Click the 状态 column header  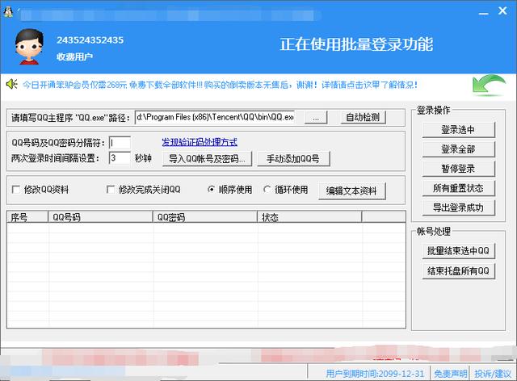[309, 217]
